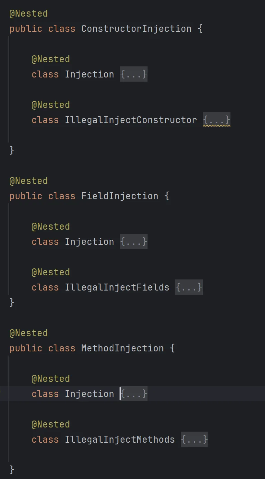This screenshot has width=265, height=479.
Task: Click @Nested annotation above FieldInjection class
Action: 29,181
